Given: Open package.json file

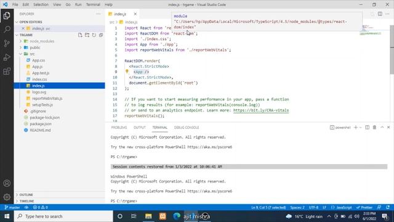Looking at the screenshot, I should pyautogui.click(x=41, y=124).
